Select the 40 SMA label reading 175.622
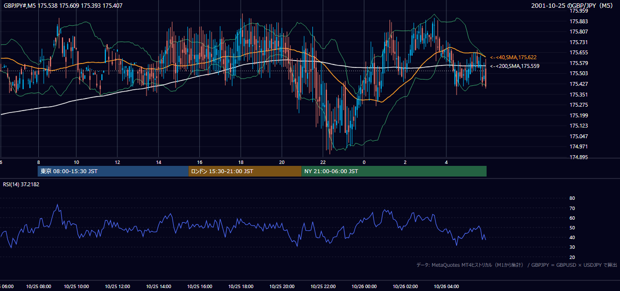 (x=513, y=57)
